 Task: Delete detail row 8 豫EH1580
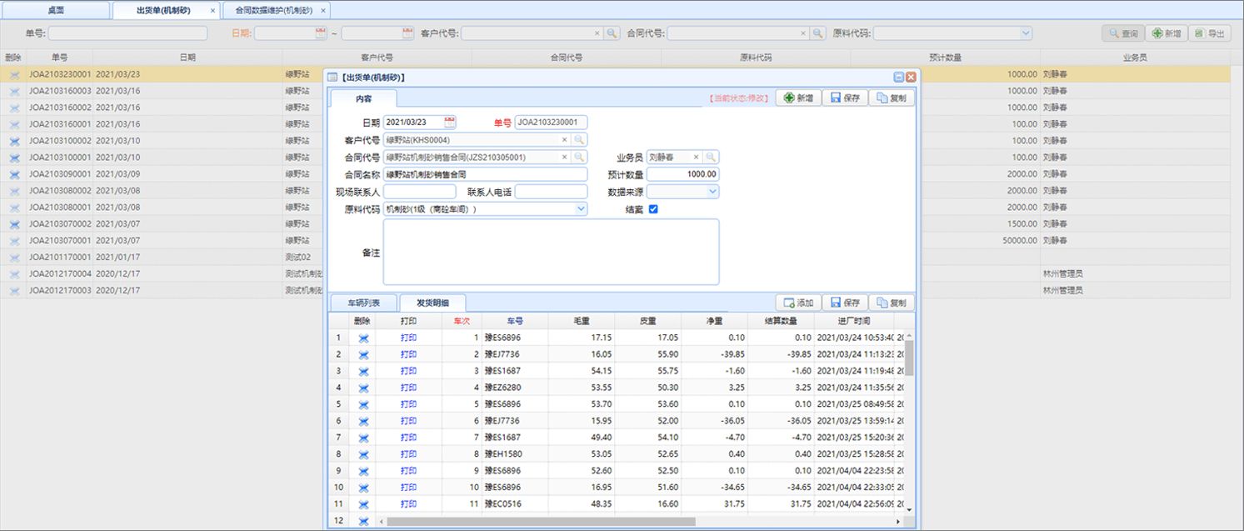(363, 454)
